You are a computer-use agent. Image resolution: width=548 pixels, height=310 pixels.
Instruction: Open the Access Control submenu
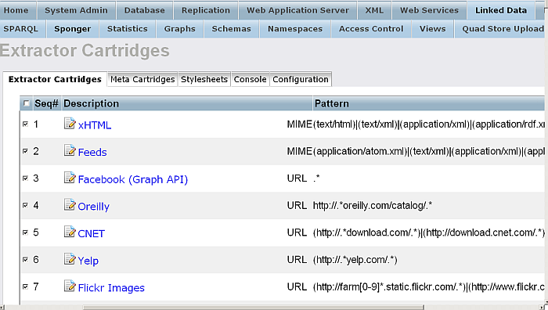pyautogui.click(x=371, y=29)
